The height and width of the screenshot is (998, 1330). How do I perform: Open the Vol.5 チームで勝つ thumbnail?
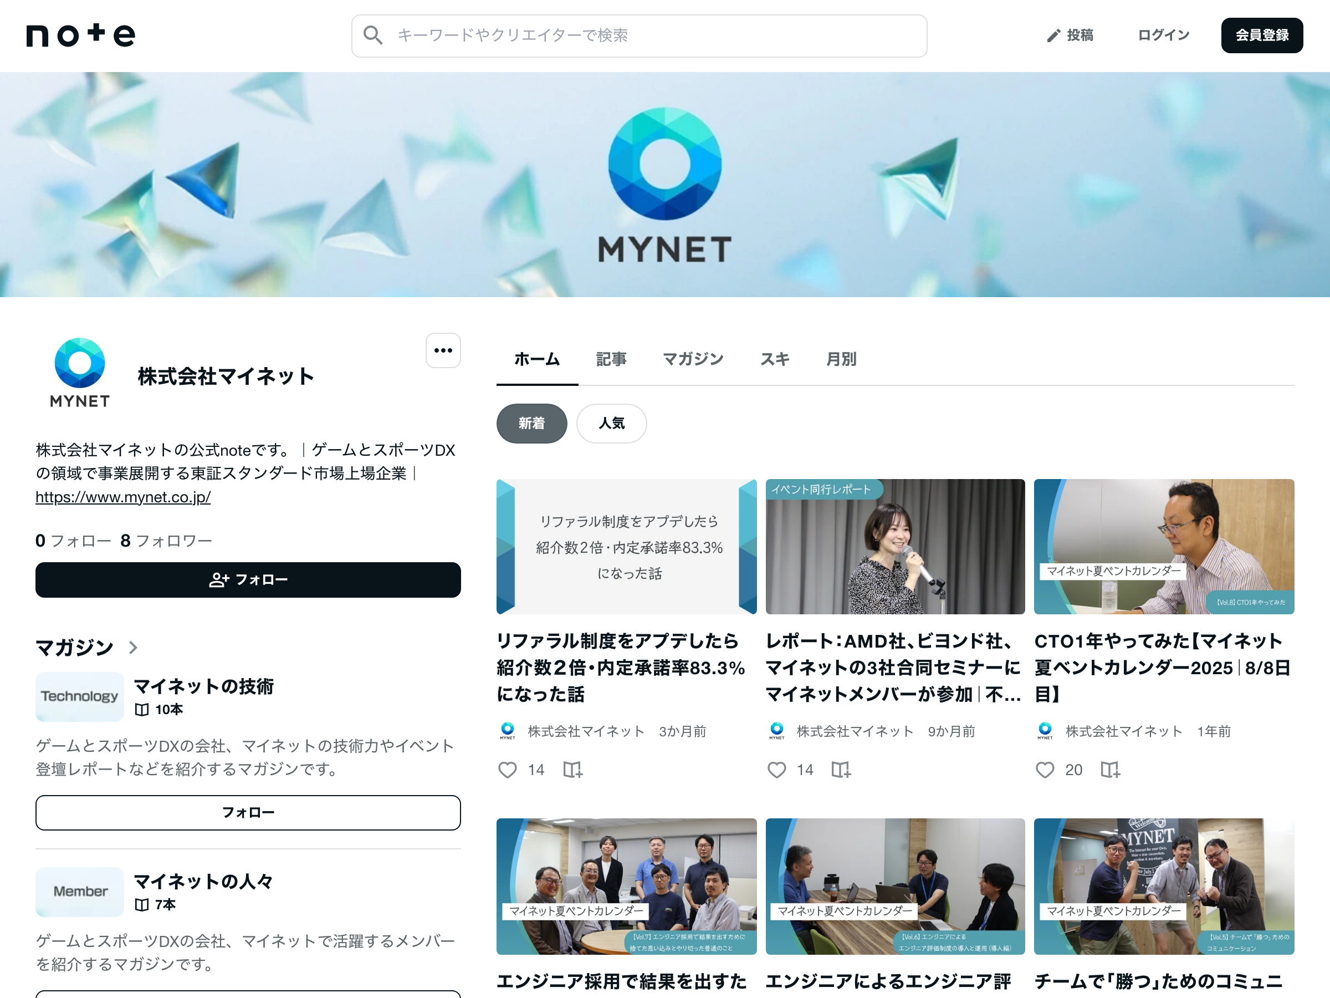tap(1164, 886)
